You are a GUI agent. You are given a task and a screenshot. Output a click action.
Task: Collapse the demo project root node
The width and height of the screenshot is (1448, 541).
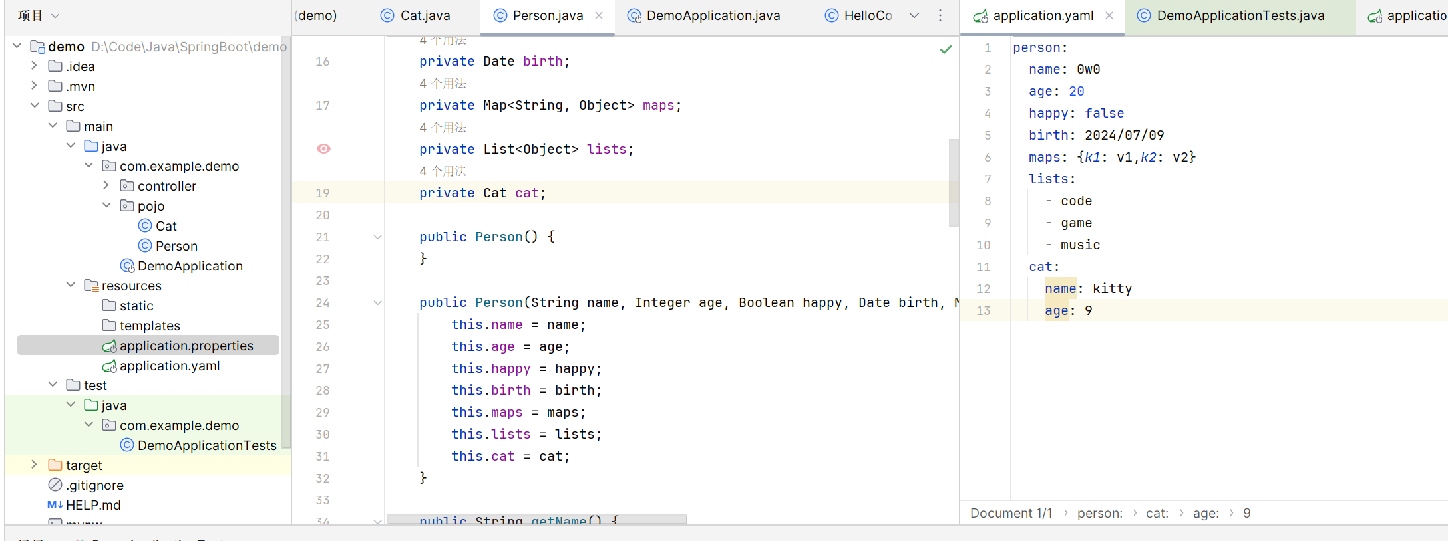tap(17, 46)
